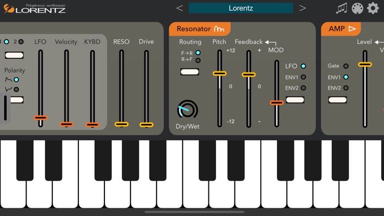
Task: Click the Resonator waveform icon
Action: coord(219,29)
